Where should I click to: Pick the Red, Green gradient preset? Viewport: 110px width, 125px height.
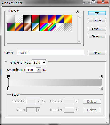point(35,19)
